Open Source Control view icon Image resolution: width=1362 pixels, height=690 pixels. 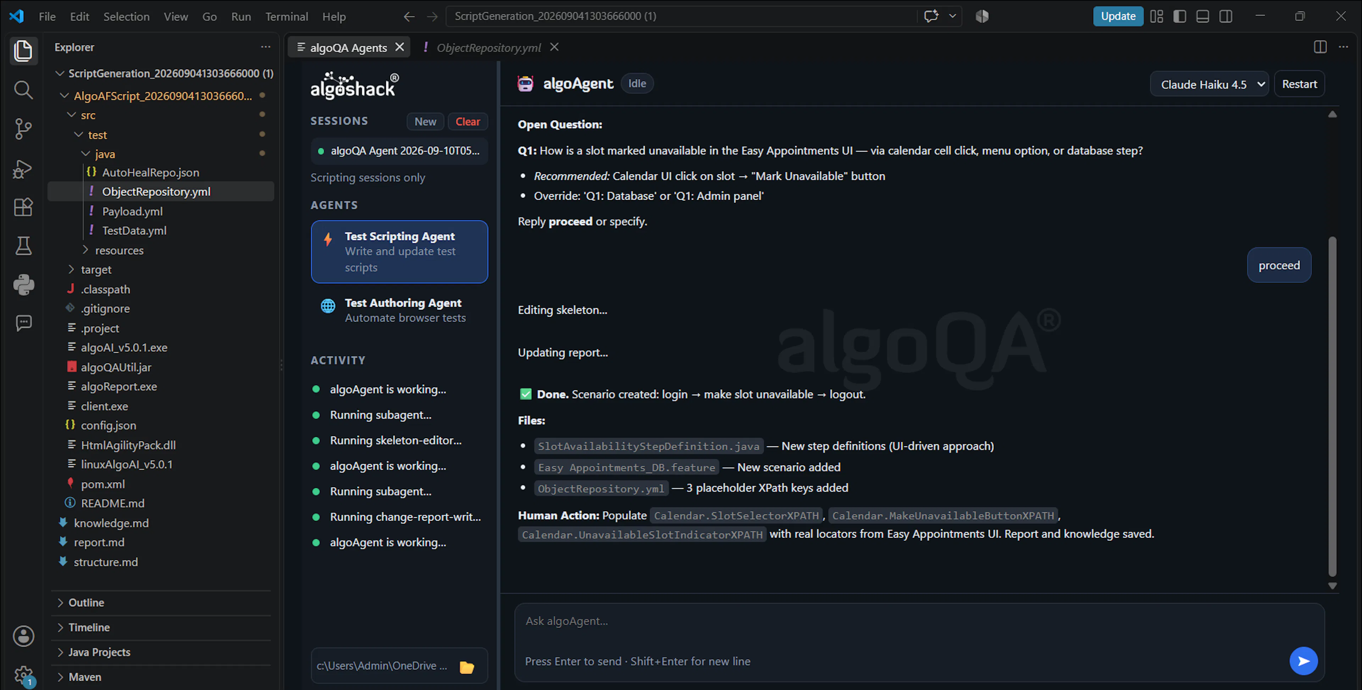click(x=23, y=128)
